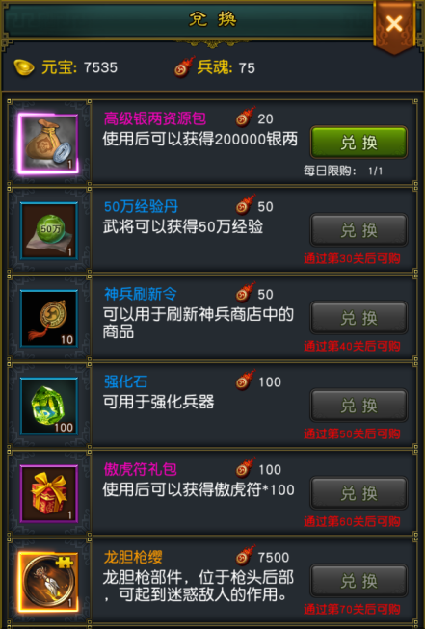The width and height of the screenshot is (425, 630).
Task: Click the 高级银两资源包 money bag icon
Action: pyautogui.click(x=48, y=144)
